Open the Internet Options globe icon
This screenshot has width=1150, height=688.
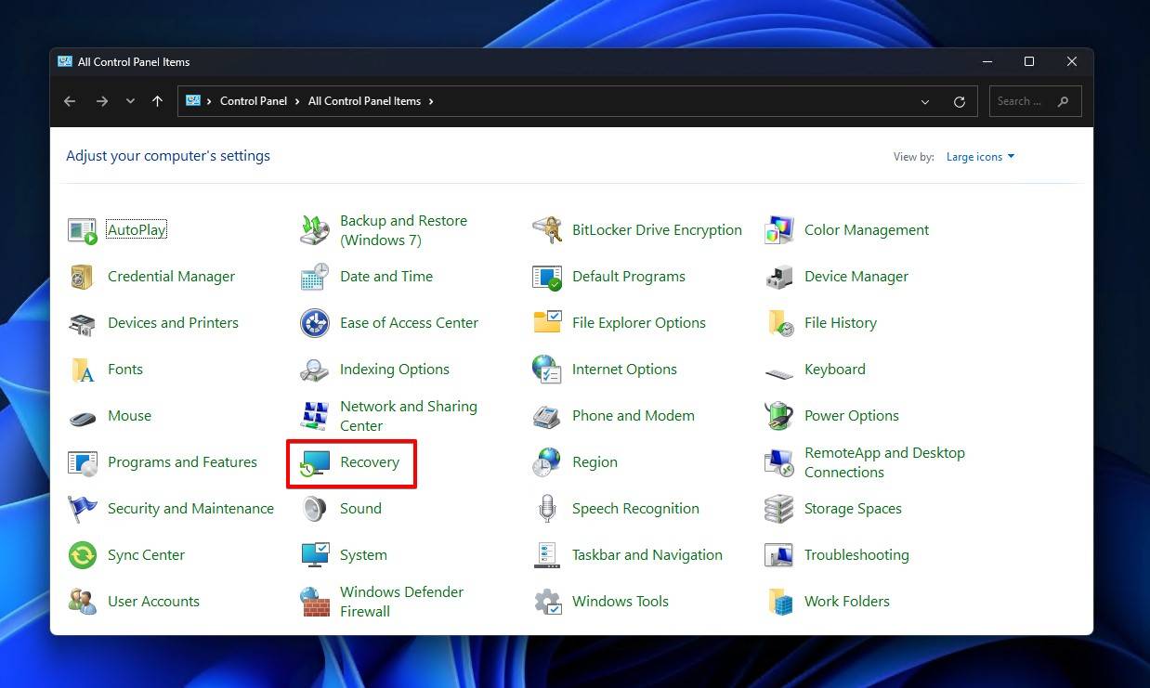pos(547,370)
